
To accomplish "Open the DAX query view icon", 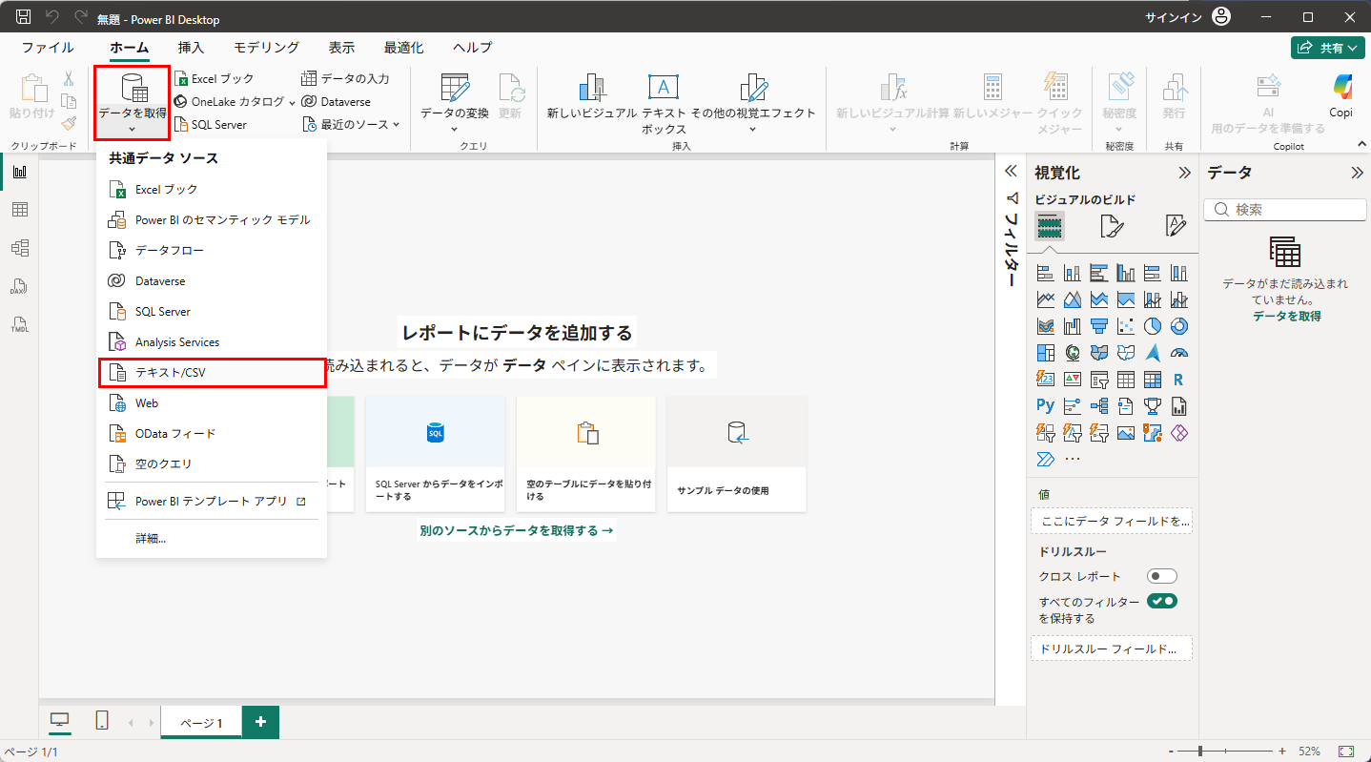I will (x=19, y=286).
